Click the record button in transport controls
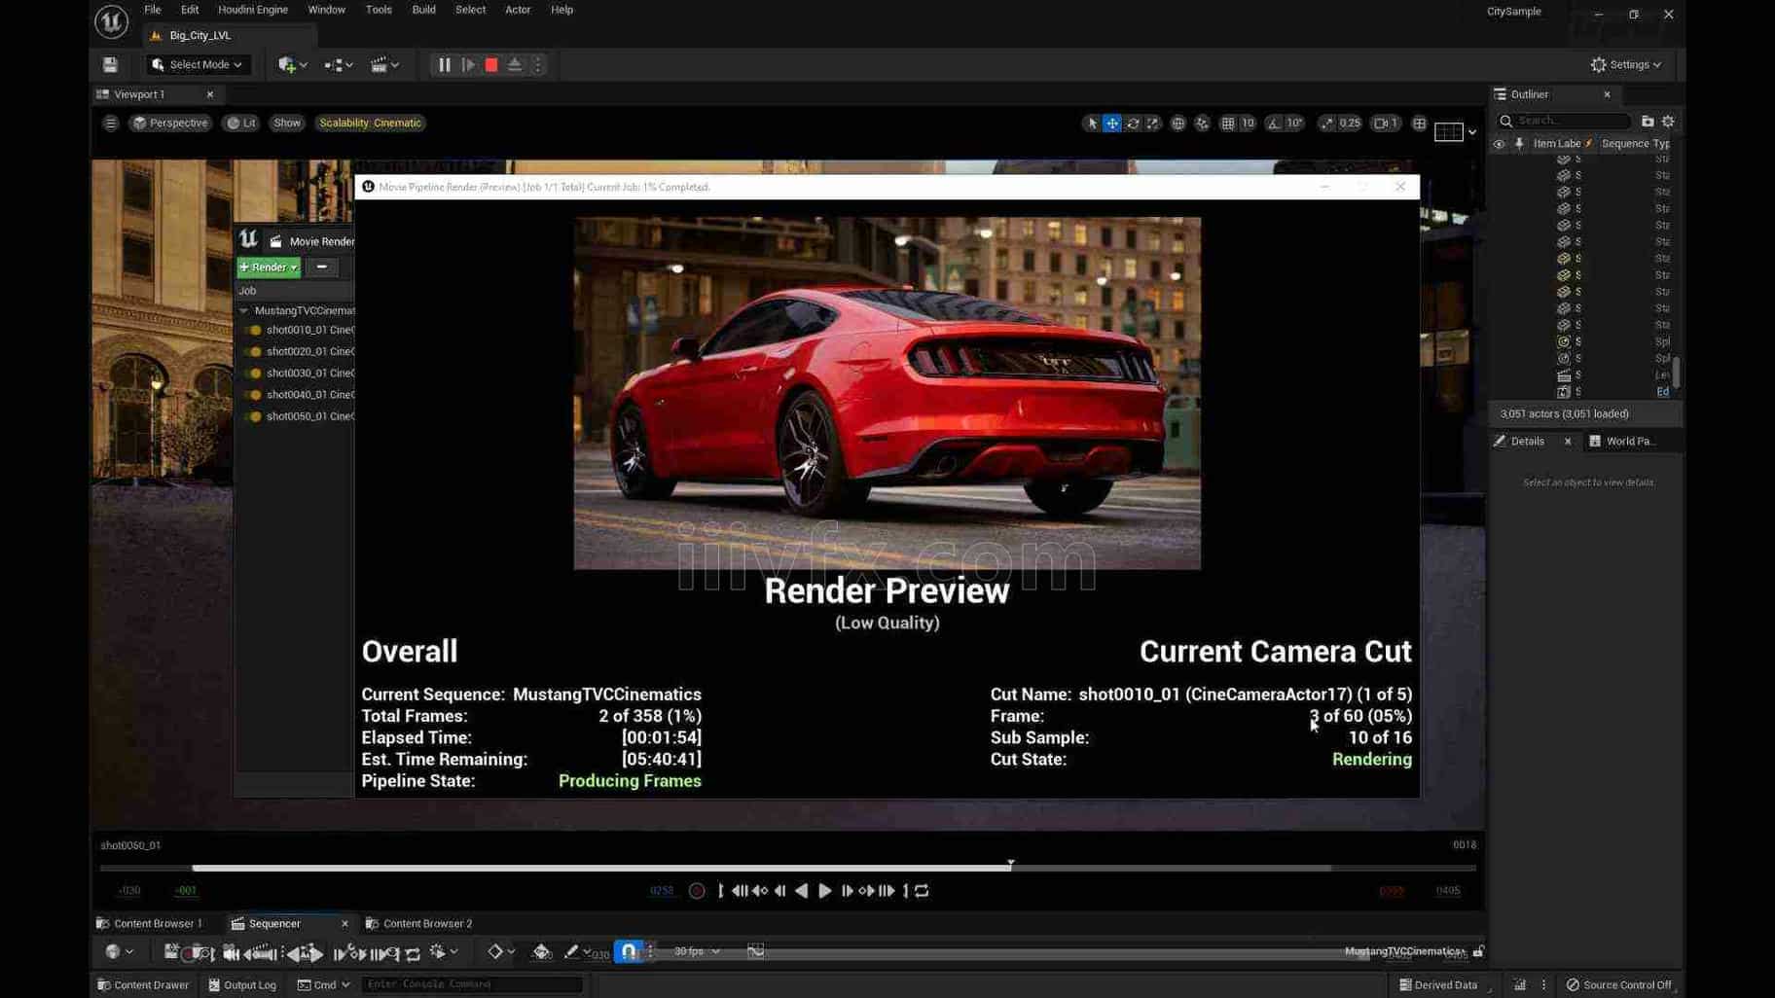The image size is (1775, 998). pos(697,891)
